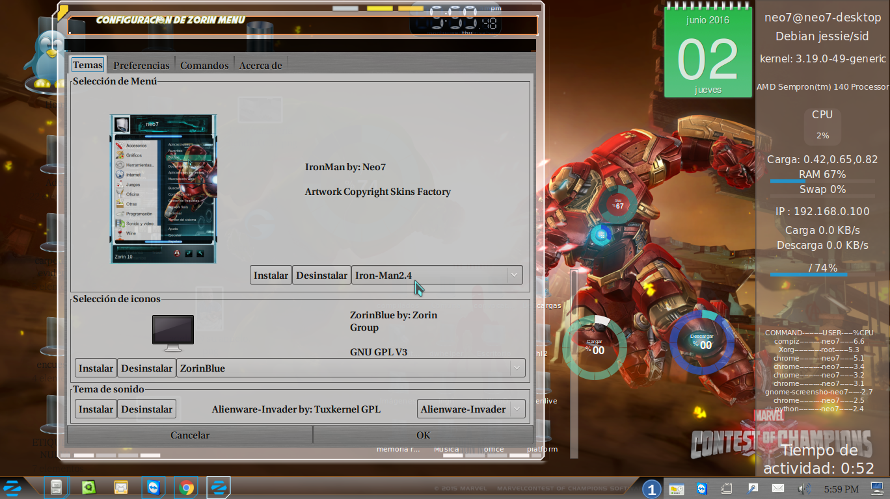Click the RAM 67% usage bar
The height and width of the screenshot is (499, 890).
[x=822, y=181]
